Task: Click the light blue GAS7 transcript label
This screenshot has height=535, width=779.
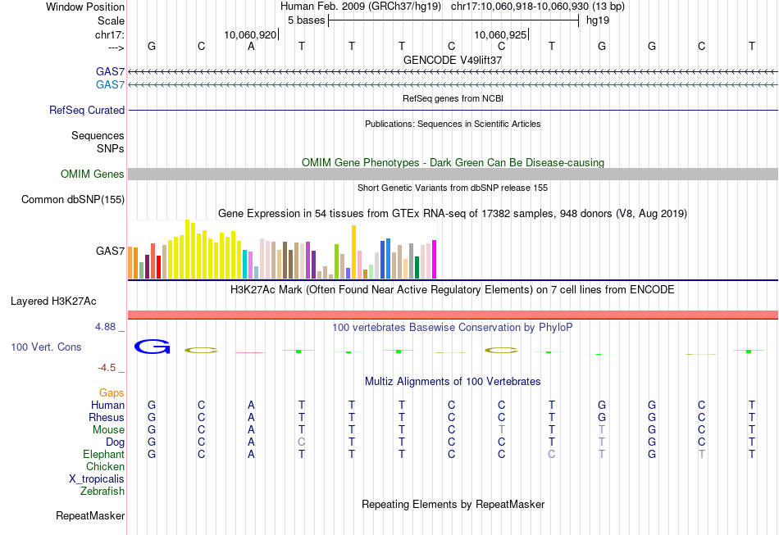Action: [111, 85]
